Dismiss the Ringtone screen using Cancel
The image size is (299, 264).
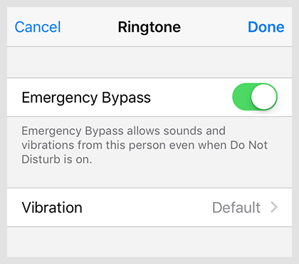38,27
